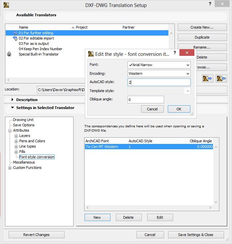Click font list scroll right arrow

tap(210, 207)
